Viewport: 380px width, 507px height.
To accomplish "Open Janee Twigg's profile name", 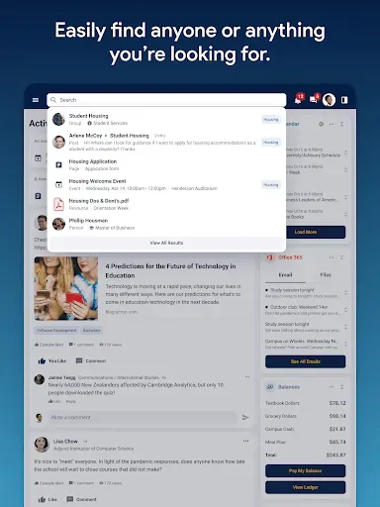I will [61, 377].
